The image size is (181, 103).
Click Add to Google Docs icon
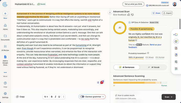click(5, 57)
